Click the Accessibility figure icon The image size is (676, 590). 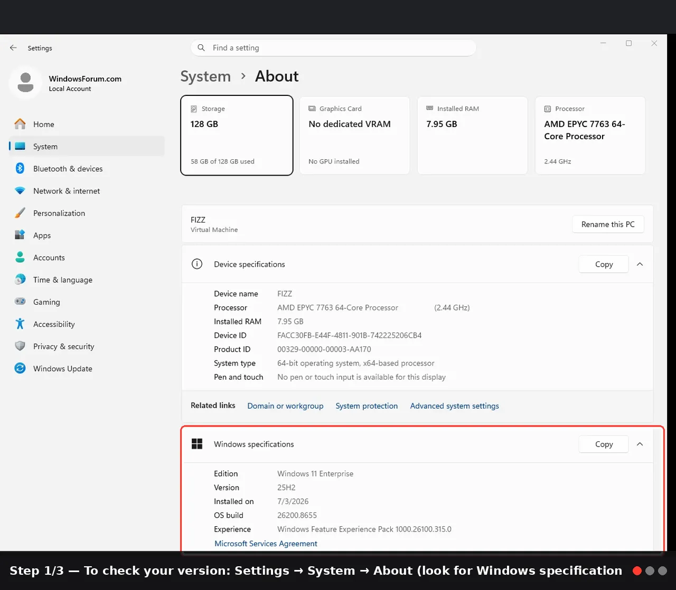[20, 324]
